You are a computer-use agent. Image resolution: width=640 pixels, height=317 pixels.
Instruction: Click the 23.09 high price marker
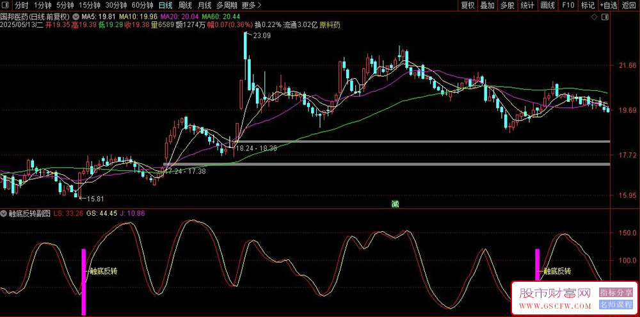pyautogui.click(x=261, y=36)
